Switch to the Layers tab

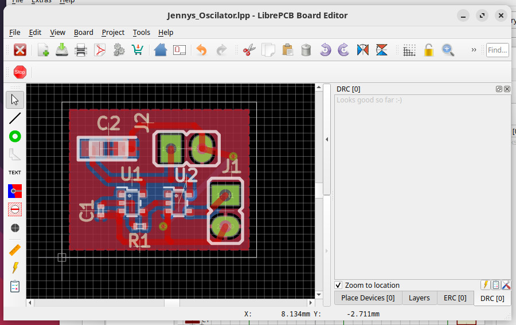(x=419, y=298)
